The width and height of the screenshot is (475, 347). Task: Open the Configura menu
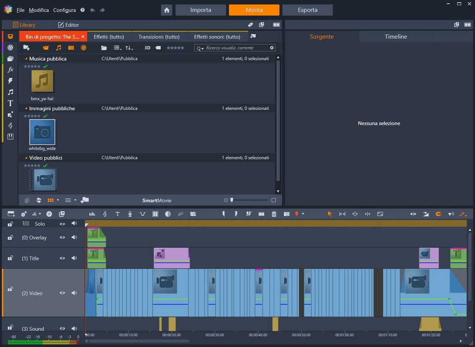(x=65, y=10)
